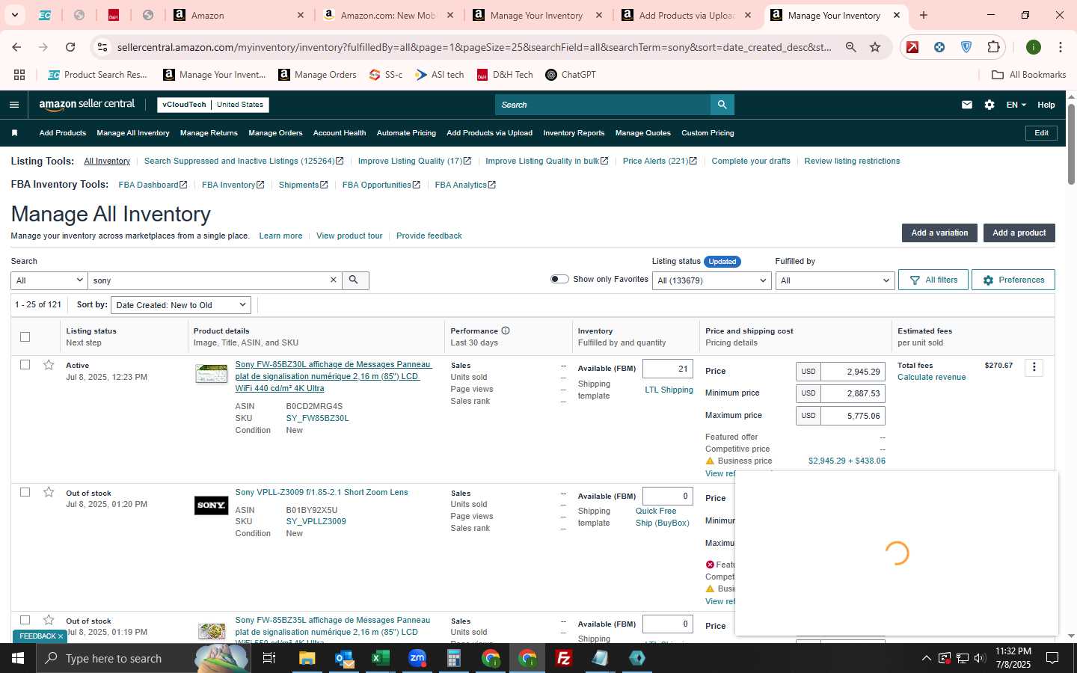Open FileZilla from the taskbar

coord(564,658)
